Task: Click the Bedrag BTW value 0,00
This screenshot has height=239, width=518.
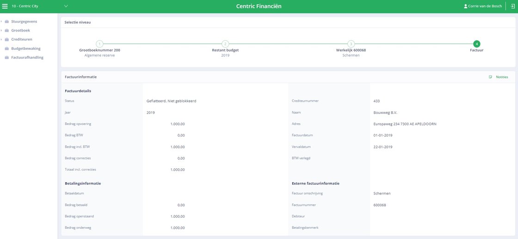Action: coord(181,135)
